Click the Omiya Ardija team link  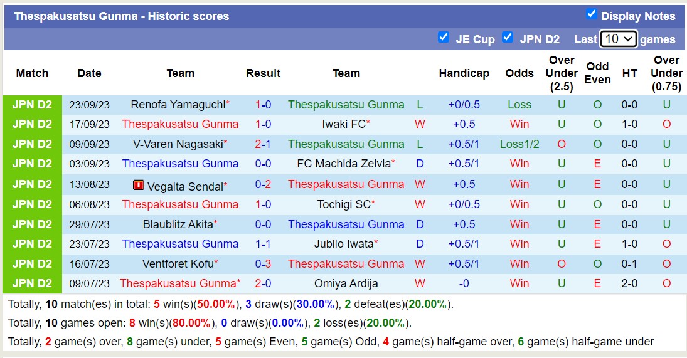point(346,283)
